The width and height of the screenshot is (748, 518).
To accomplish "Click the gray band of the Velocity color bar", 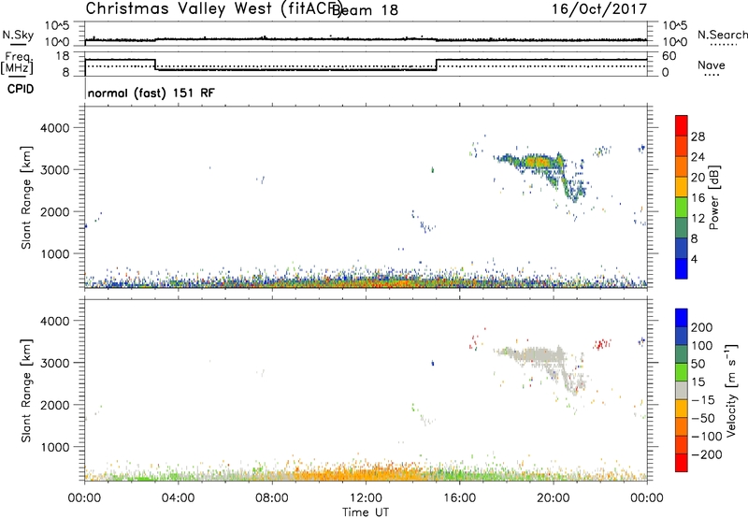I will pyautogui.click(x=682, y=390).
